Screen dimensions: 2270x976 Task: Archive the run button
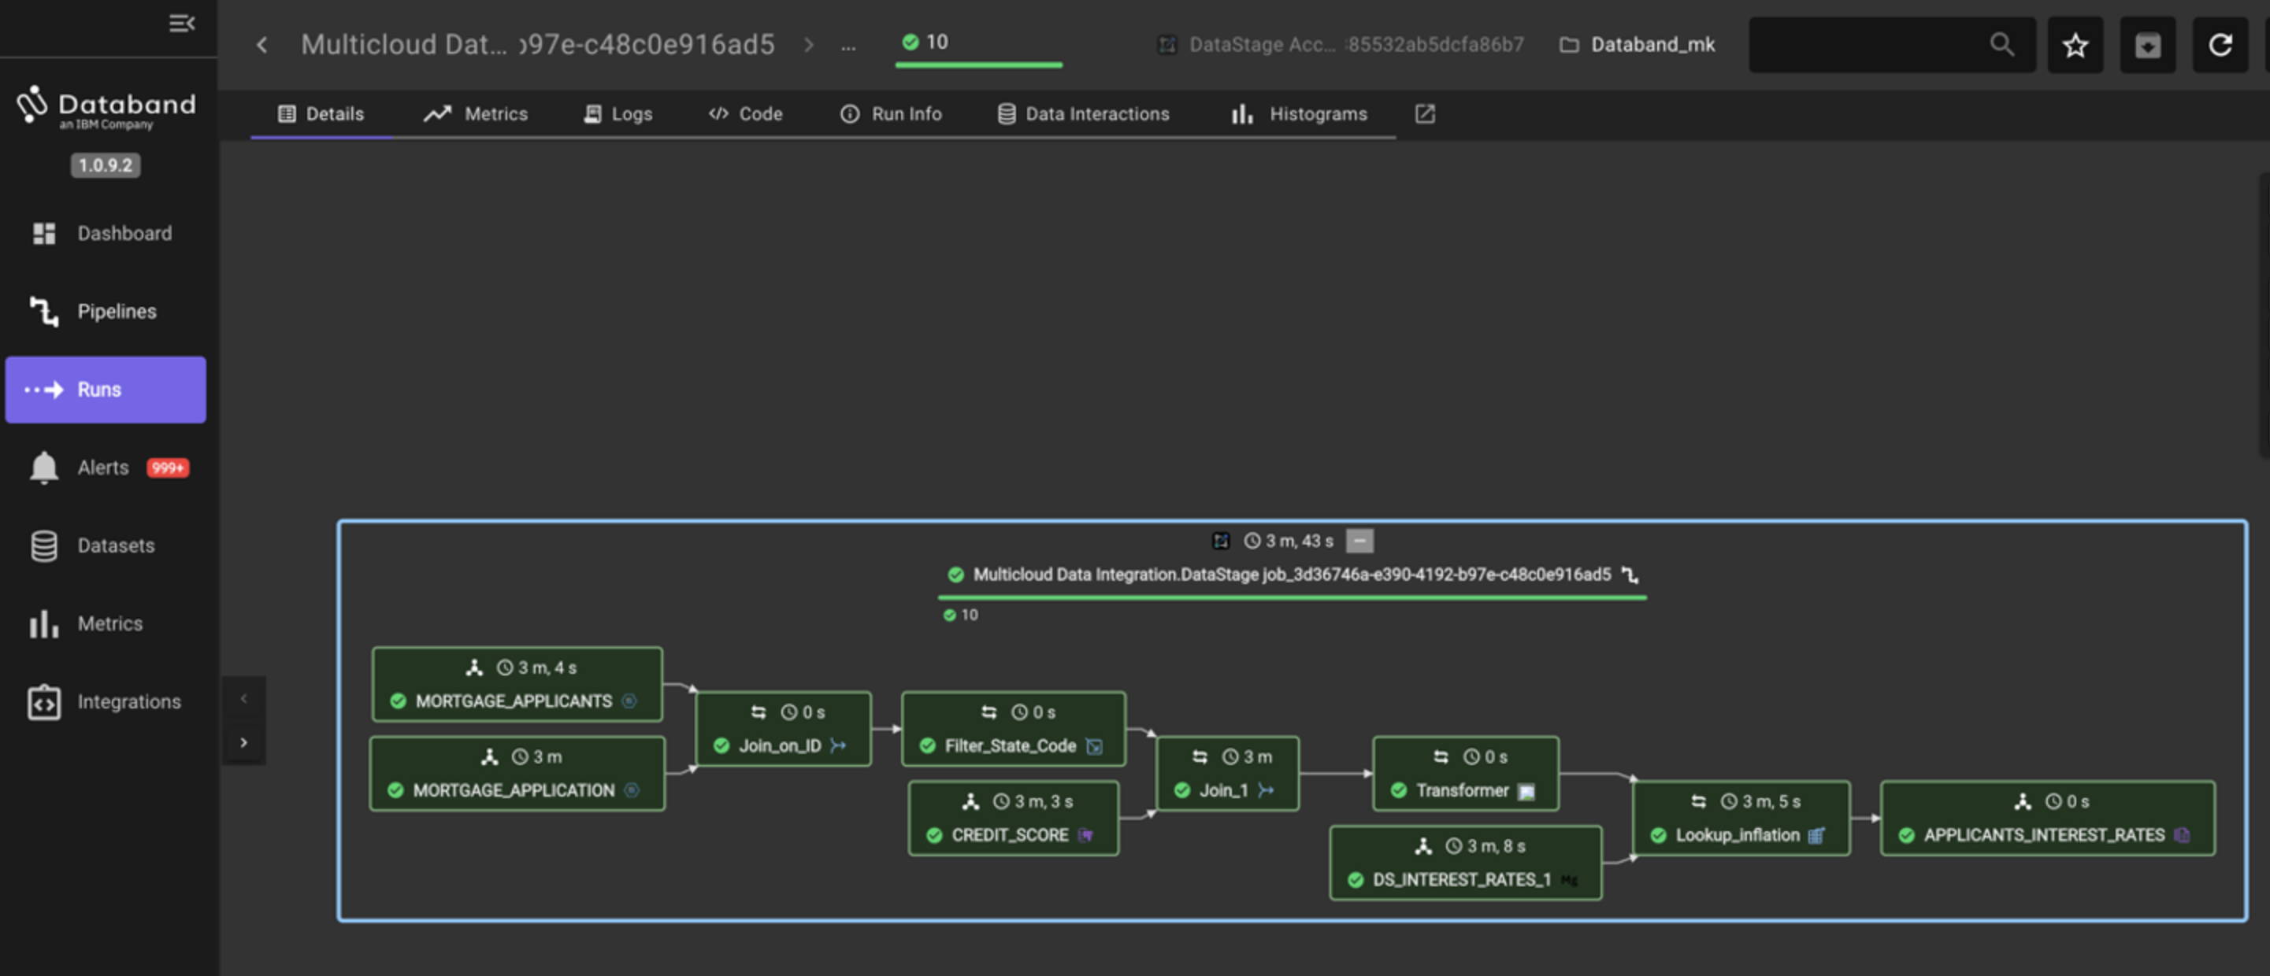point(2147,45)
